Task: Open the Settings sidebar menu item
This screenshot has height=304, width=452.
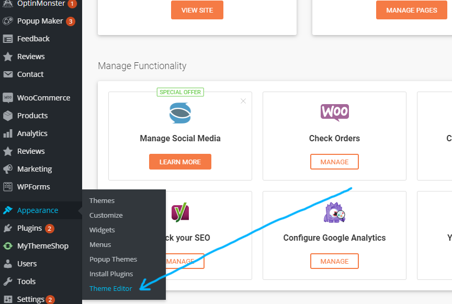Action: 30,299
